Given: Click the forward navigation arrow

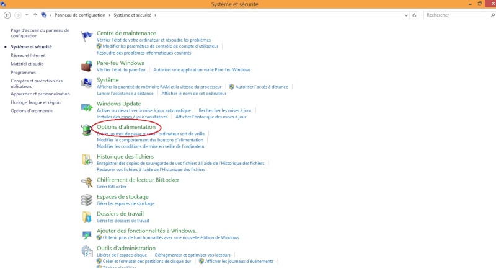Looking at the screenshot, I should pyautogui.click(x=18, y=15).
